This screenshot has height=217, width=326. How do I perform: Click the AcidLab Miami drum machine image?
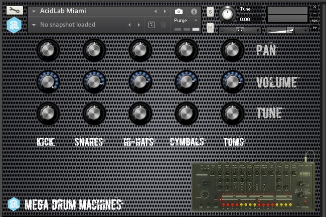point(253,186)
